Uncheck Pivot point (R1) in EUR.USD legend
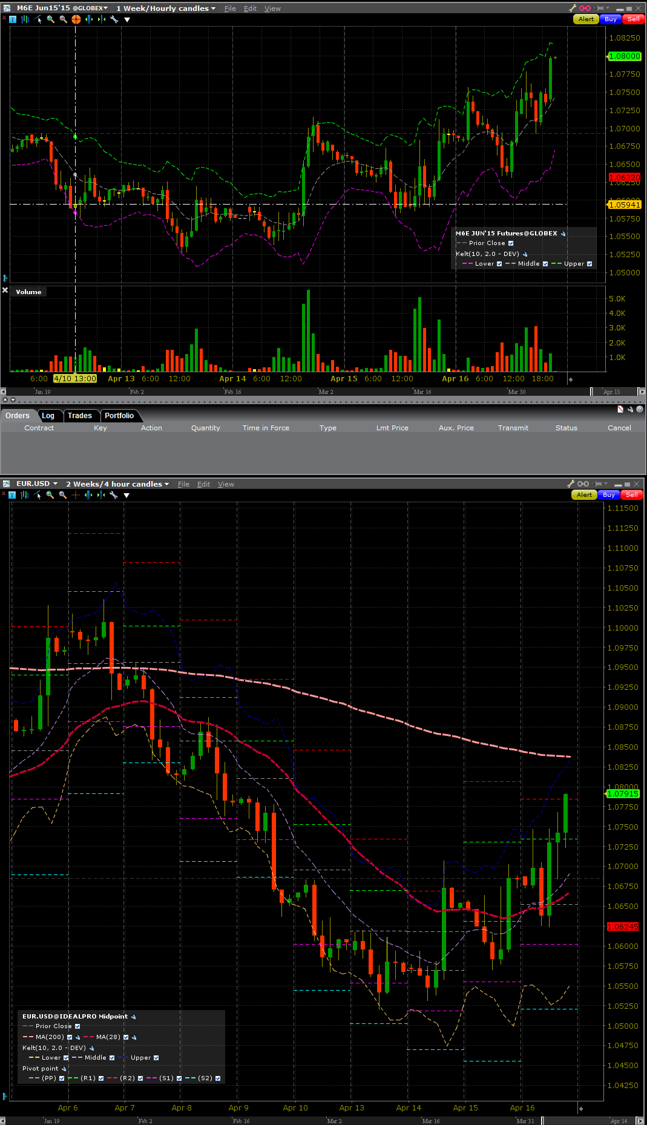647x1125 pixels. tap(101, 1078)
